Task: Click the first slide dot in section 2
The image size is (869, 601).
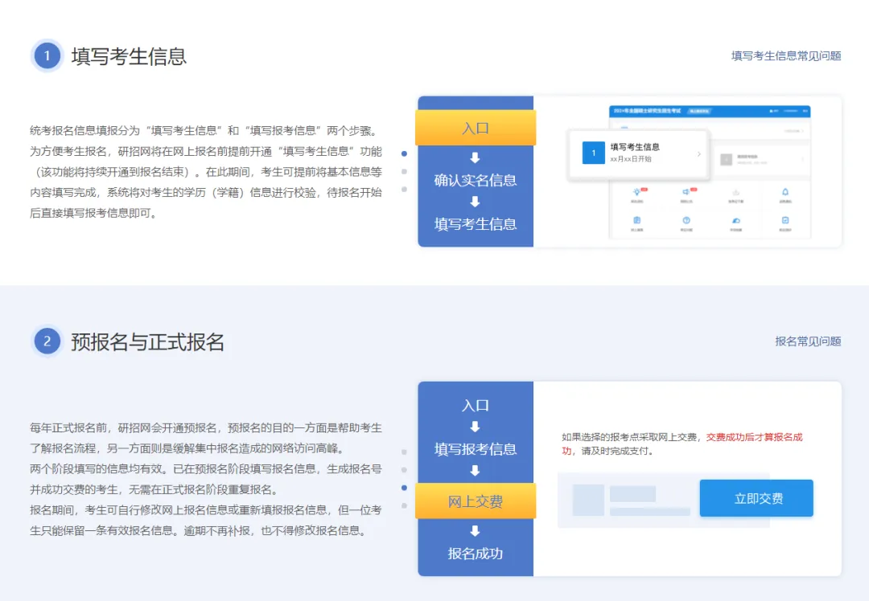Action: [x=404, y=452]
